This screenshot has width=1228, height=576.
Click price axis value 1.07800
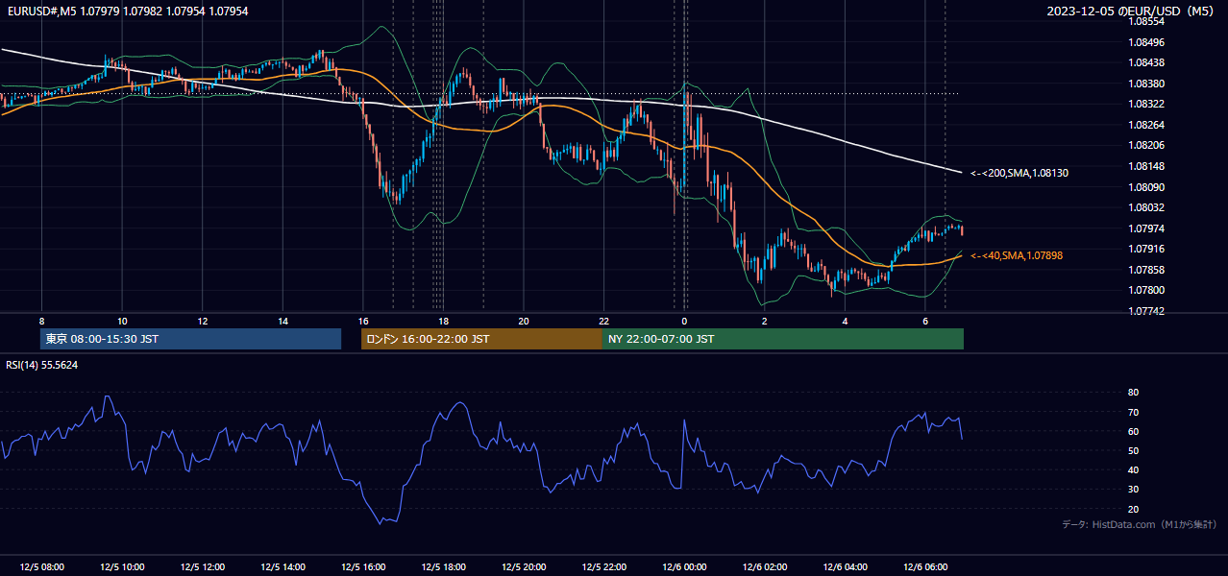pos(1146,290)
